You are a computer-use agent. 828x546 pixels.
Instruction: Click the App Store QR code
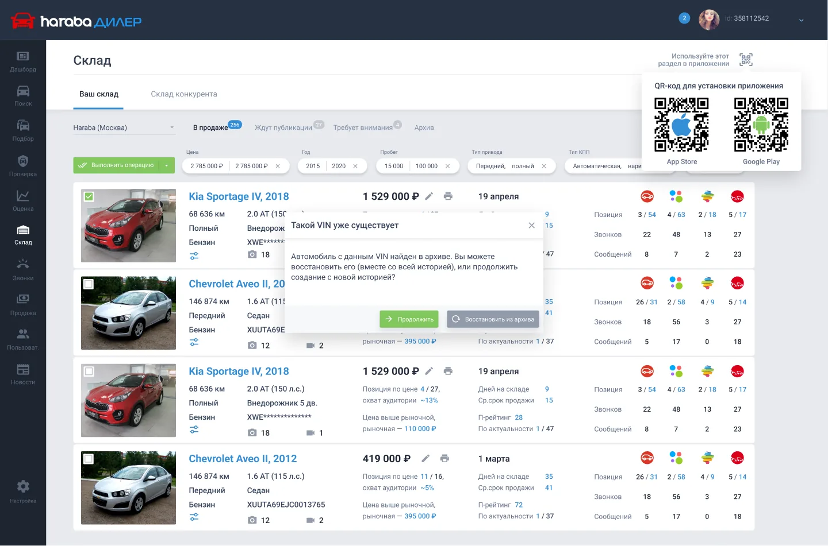tap(681, 125)
